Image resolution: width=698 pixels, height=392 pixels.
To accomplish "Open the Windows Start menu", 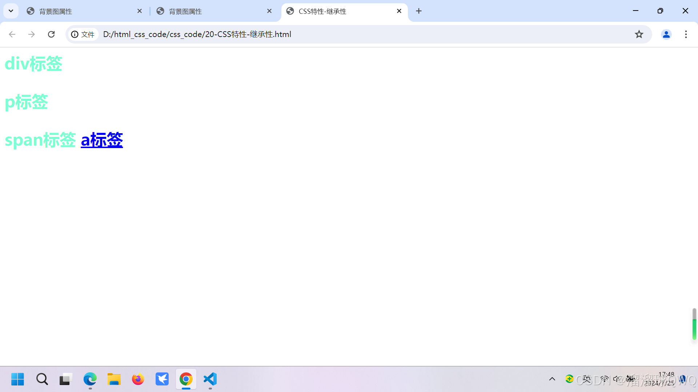I will [x=17, y=379].
